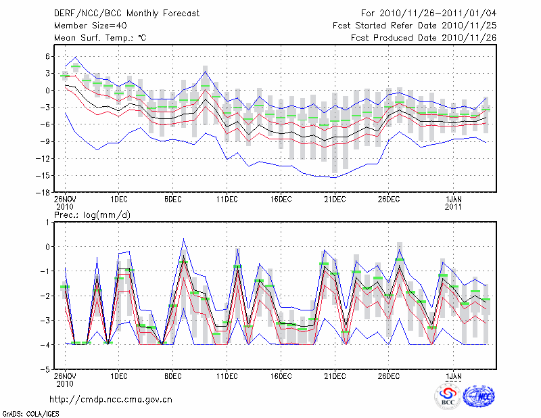
Task: Select the DERF/NCC/BCC Monthly Forecast title
Action: coord(126,14)
